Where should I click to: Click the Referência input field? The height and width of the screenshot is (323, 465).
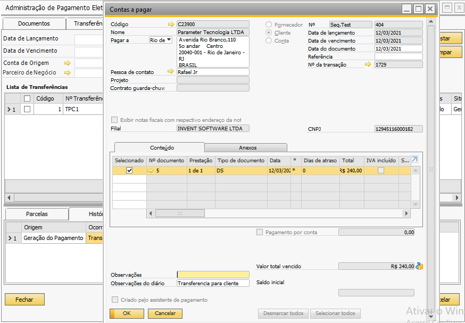(x=398, y=56)
